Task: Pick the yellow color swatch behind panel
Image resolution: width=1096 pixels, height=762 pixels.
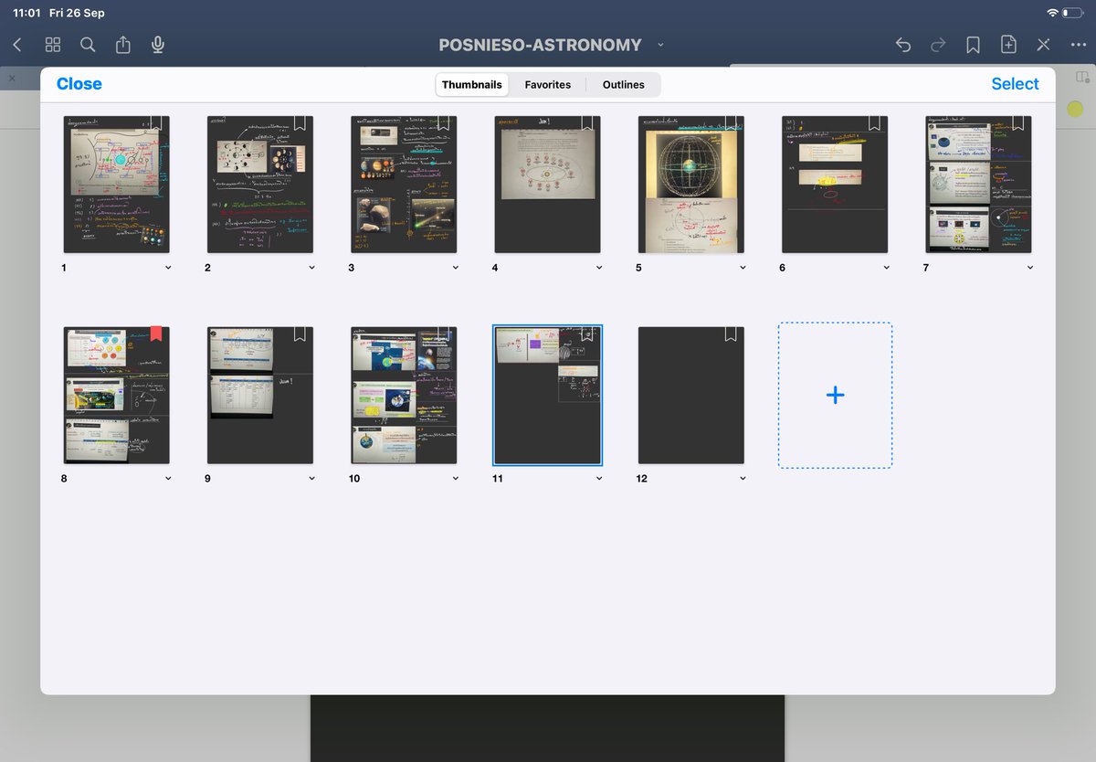Action: (x=1075, y=110)
